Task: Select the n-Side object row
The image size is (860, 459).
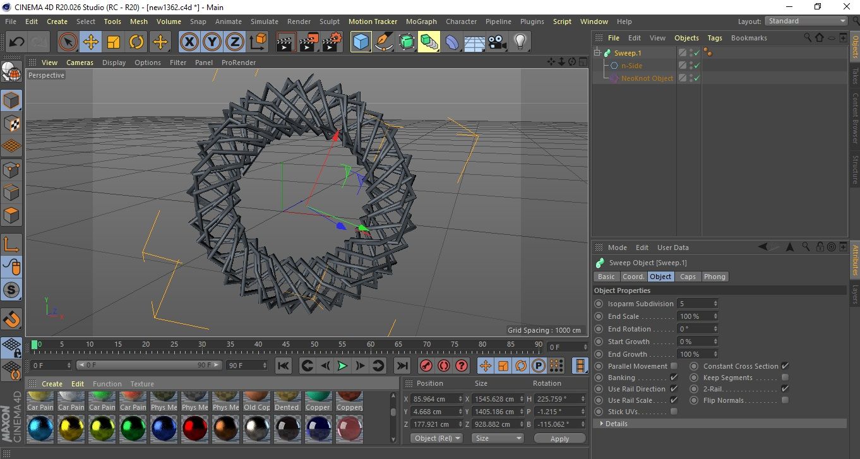Action: point(631,66)
